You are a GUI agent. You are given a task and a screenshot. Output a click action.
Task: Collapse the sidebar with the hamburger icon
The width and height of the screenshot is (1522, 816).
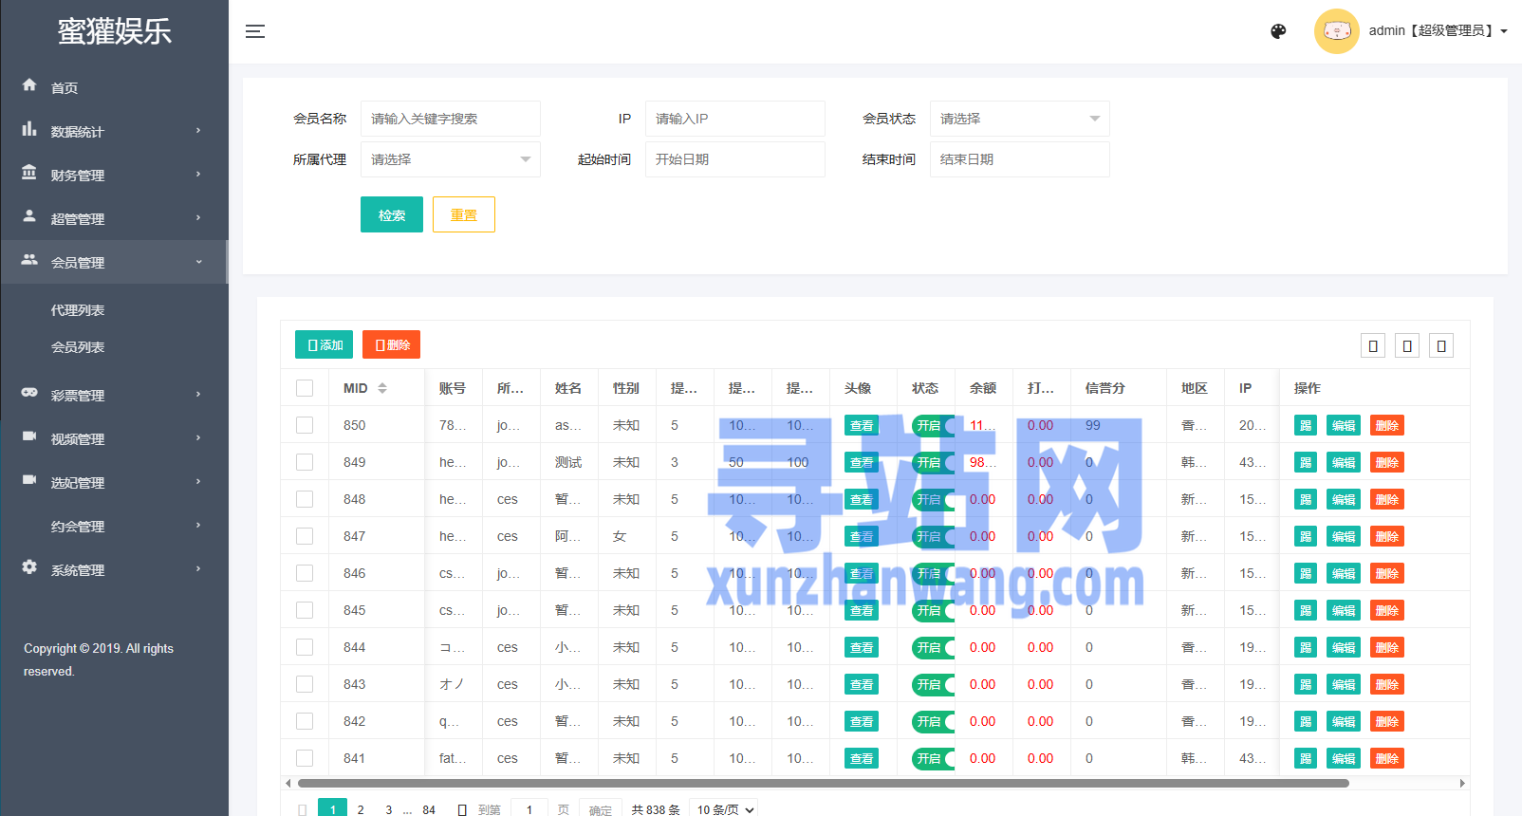tap(255, 31)
